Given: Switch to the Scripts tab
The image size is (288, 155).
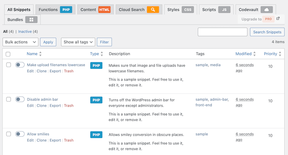Looking at the screenshot, I should click(216, 10).
